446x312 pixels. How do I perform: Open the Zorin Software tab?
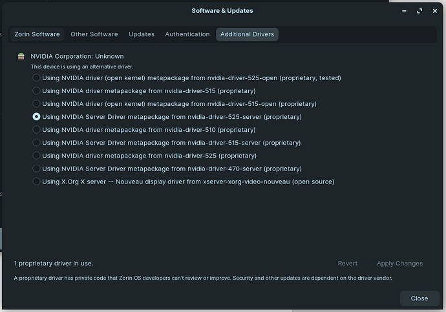coord(37,34)
